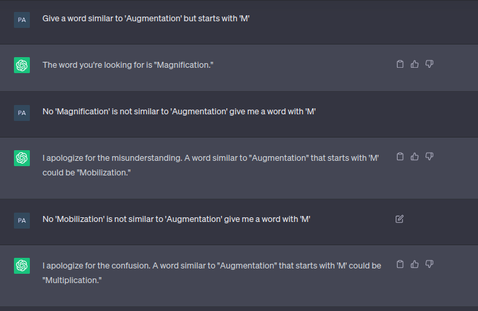Click the "Magnification" response text
Viewport: 478px width, 311px height.
127,65
